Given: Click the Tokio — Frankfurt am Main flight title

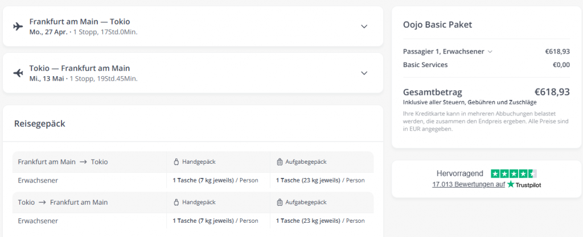Looking at the screenshot, I should pos(79,68).
